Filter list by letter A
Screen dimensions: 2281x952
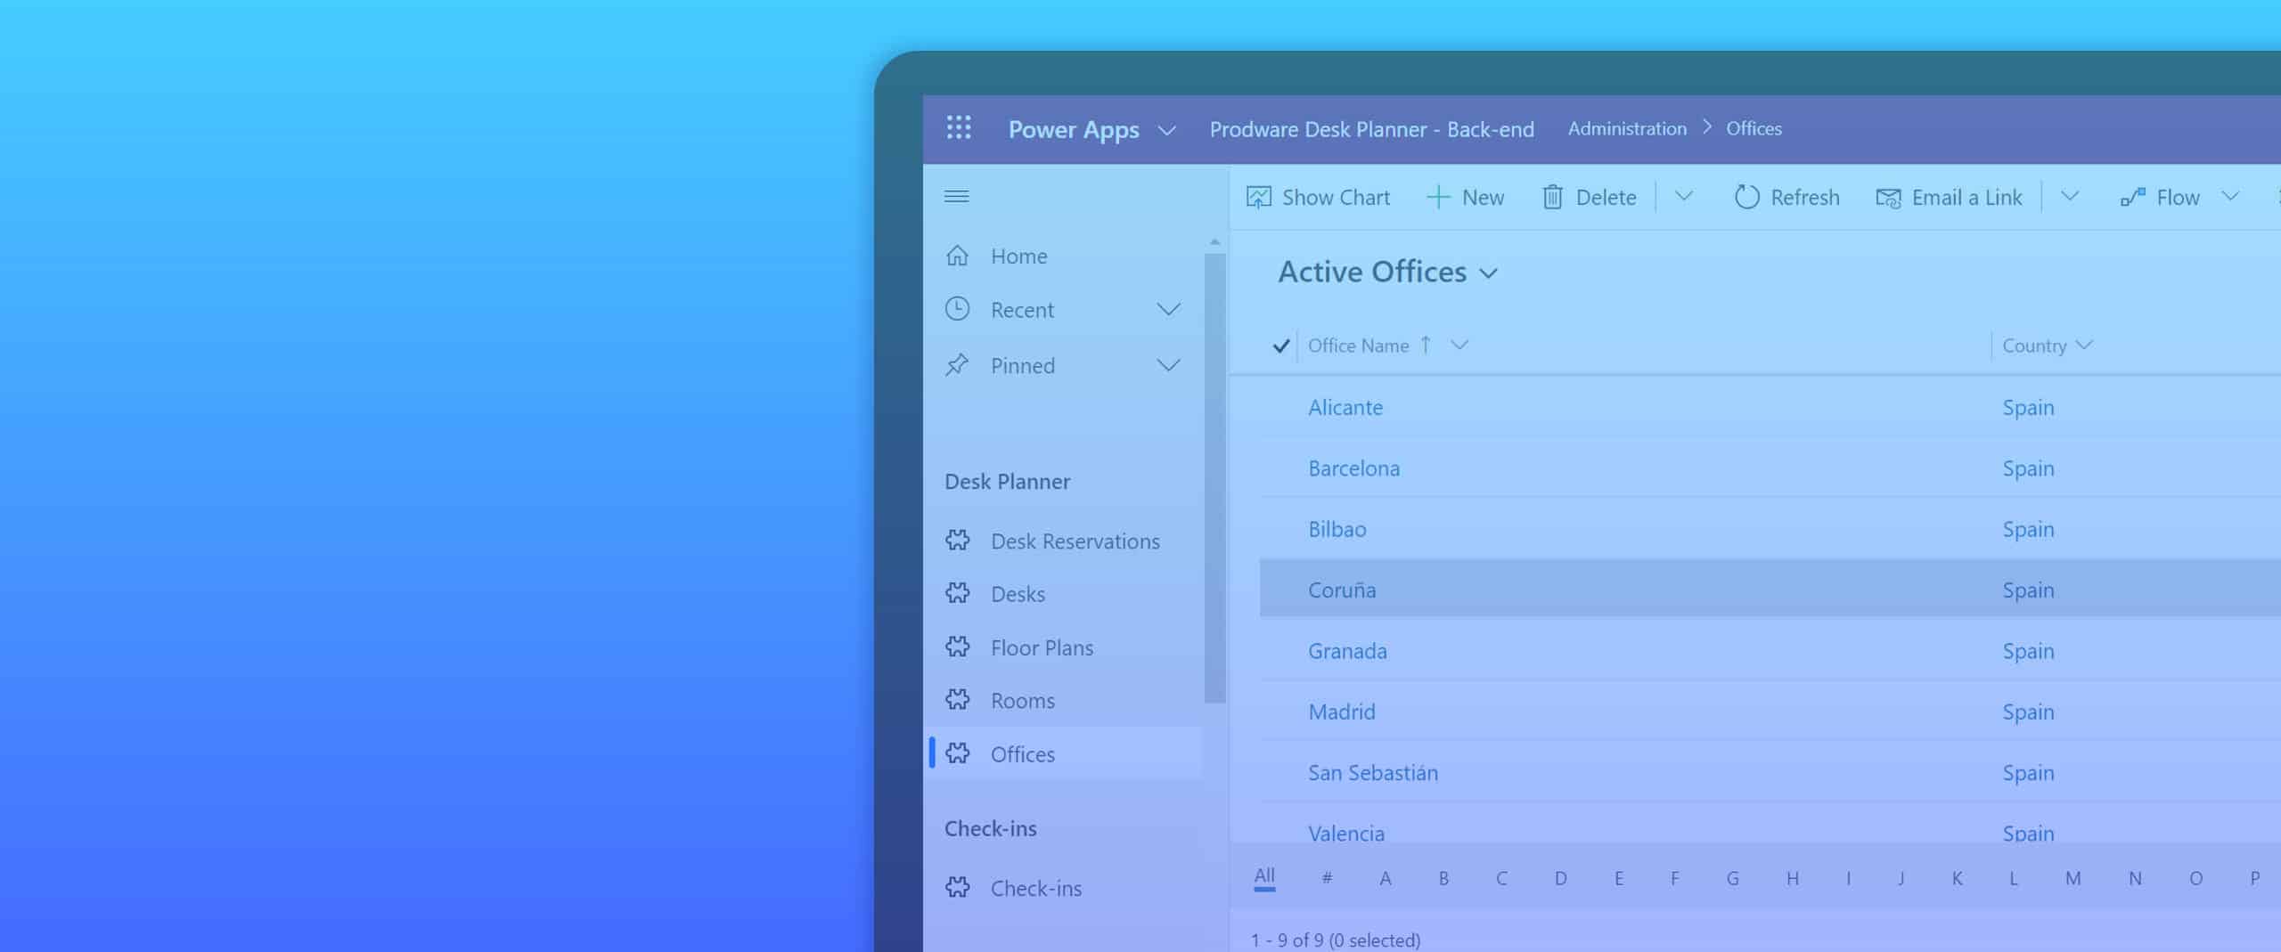coord(1385,878)
